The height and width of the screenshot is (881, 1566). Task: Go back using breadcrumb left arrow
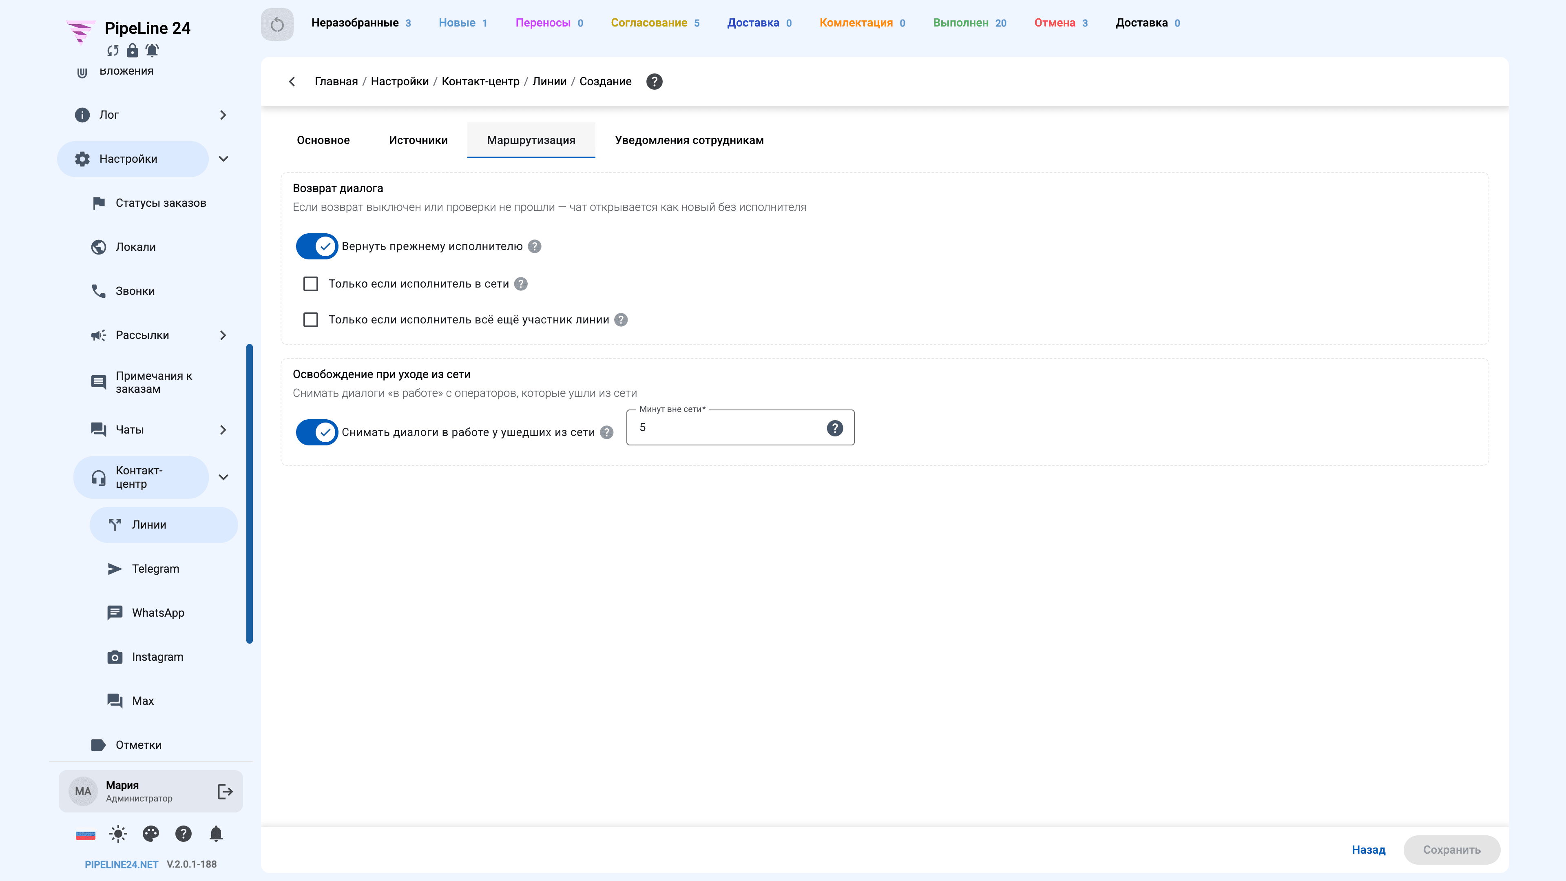pyautogui.click(x=292, y=82)
